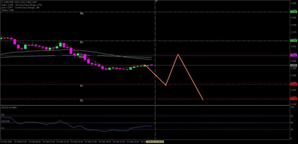This screenshot has width=298, height=144.
Task: Select the green 3.160 price tag
Action: click(293, 41)
